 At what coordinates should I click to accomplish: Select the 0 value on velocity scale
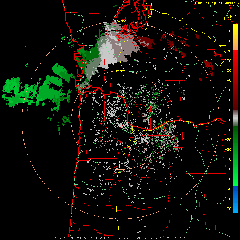(x=230, y=120)
